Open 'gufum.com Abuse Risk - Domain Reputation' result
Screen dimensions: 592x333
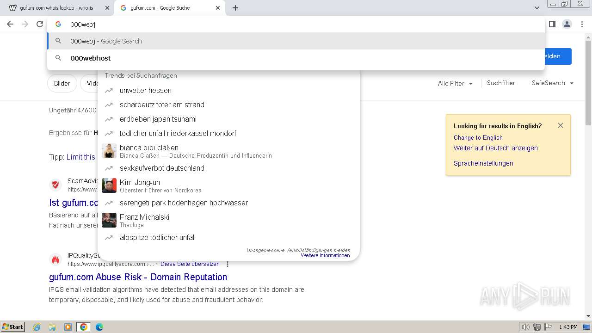pyautogui.click(x=138, y=277)
